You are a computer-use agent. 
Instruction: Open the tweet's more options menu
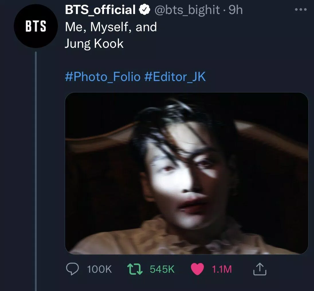coord(301,9)
